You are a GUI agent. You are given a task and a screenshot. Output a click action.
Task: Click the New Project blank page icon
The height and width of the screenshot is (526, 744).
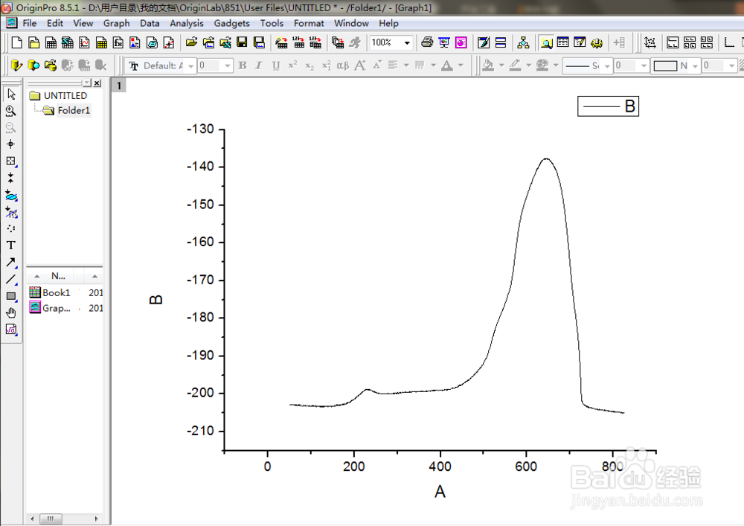click(16, 42)
